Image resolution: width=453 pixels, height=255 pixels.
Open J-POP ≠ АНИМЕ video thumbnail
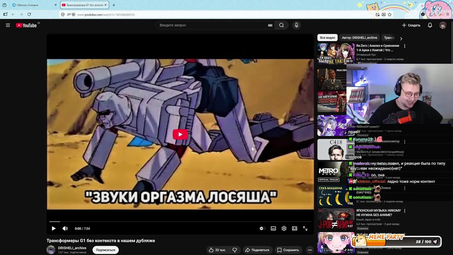[336, 219]
